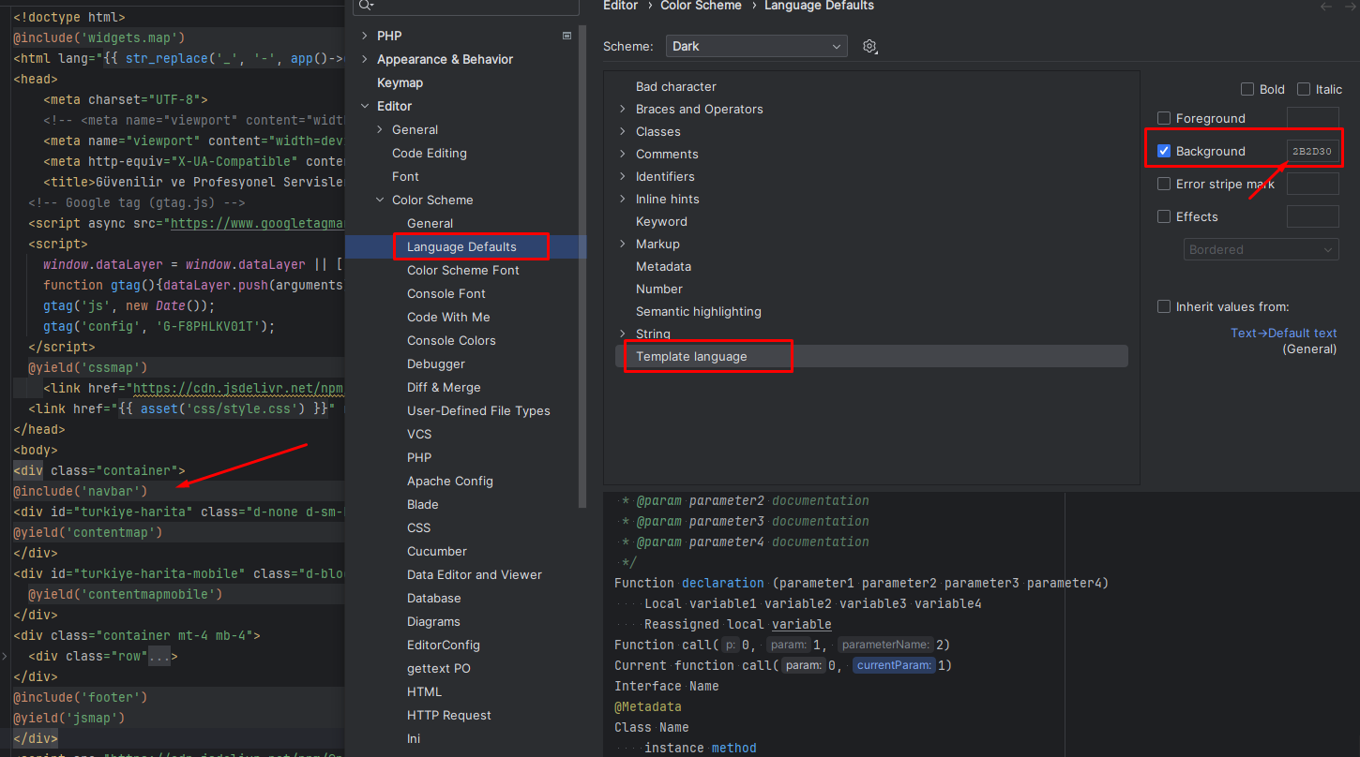Follow the Text→Default text link
The height and width of the screenshot is (757, 1360).
coord(1283,333)
